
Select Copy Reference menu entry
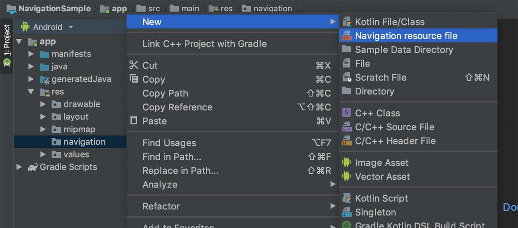click(233, 107)
